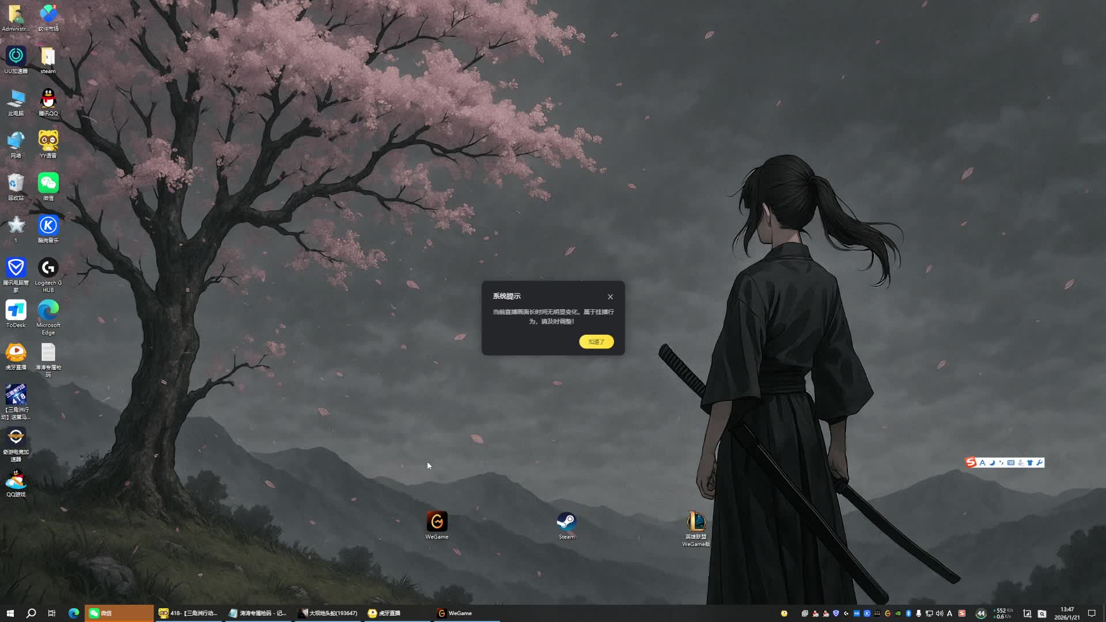Open the clock showing 13:47

[x=1067, y=613]
